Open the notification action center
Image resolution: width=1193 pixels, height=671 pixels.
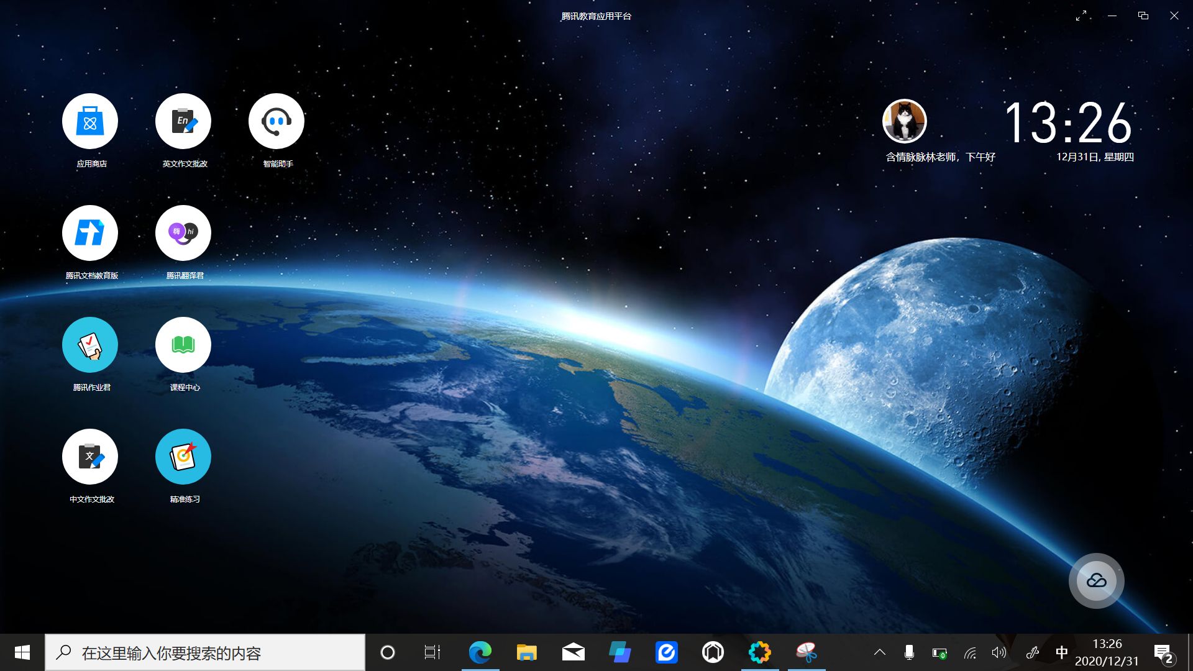pyautogui.click(x=1164, y=653)
